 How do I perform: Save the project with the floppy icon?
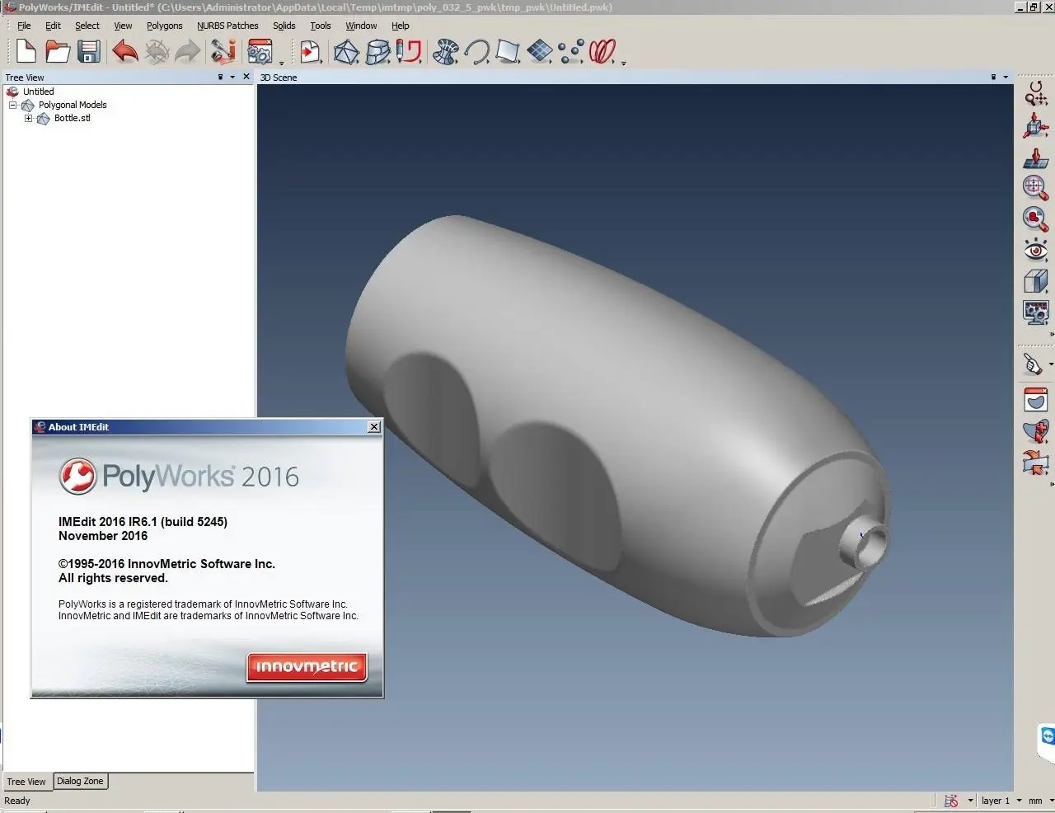point(88,52)
